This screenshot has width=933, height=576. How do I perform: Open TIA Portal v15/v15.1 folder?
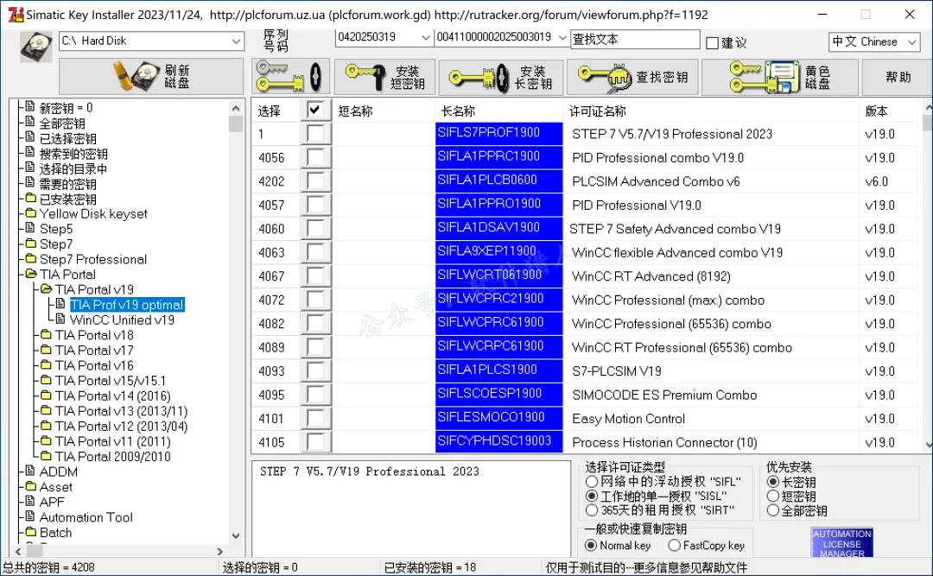coord(110,381)
